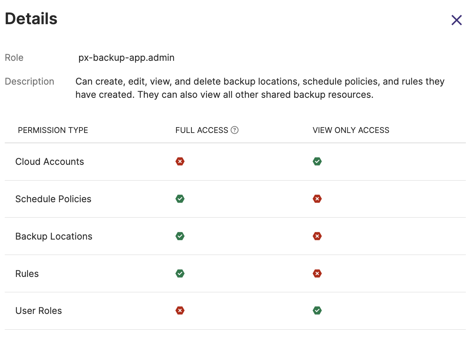
Task: Click Schedule Policies view only denied icon
Action: tap(317, 199)
